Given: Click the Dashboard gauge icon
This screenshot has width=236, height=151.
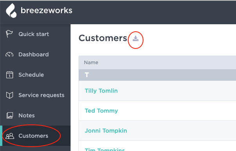Looking at the screenshot, I should [9, 54].
